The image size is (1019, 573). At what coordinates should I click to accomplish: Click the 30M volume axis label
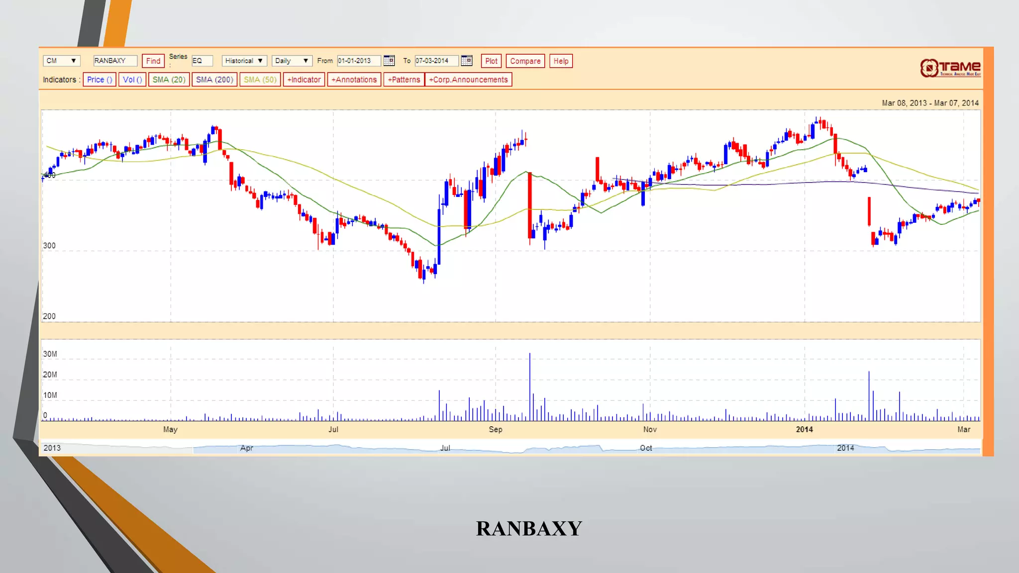pos(50,354)
